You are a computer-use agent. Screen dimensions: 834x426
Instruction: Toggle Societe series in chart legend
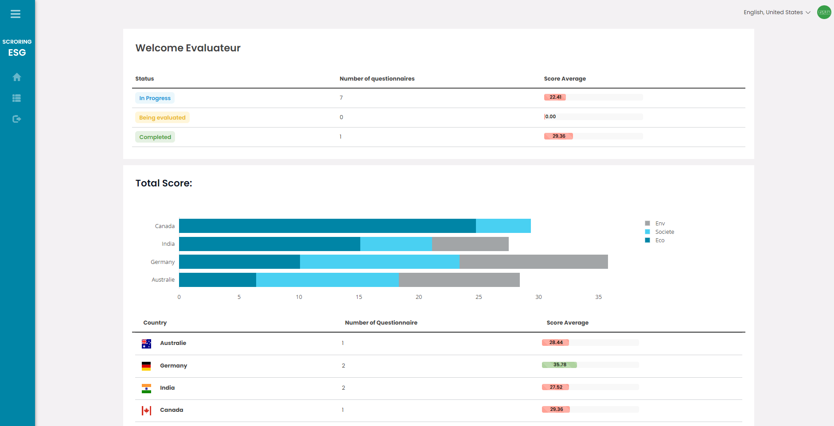[x=664, y=232]
